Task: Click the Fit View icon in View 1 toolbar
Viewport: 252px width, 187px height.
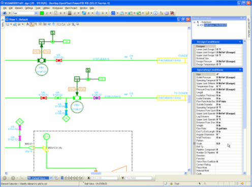Action: 45,24
